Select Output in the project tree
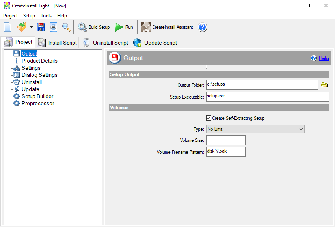The height and width of the screenshot is (227, 335). tap(29, 54)
